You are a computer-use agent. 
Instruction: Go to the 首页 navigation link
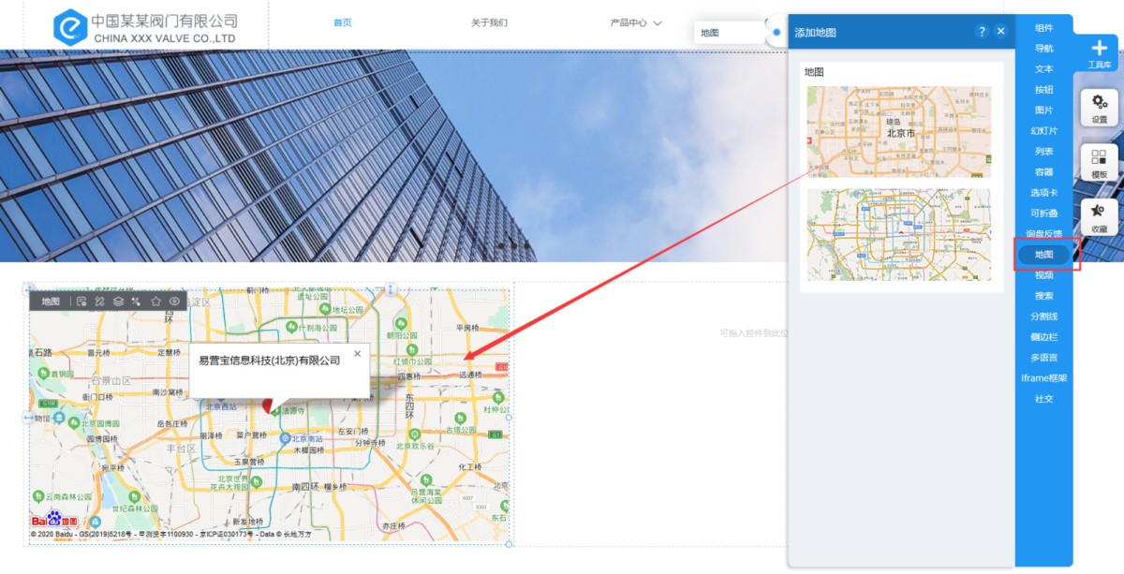[343, 22]
